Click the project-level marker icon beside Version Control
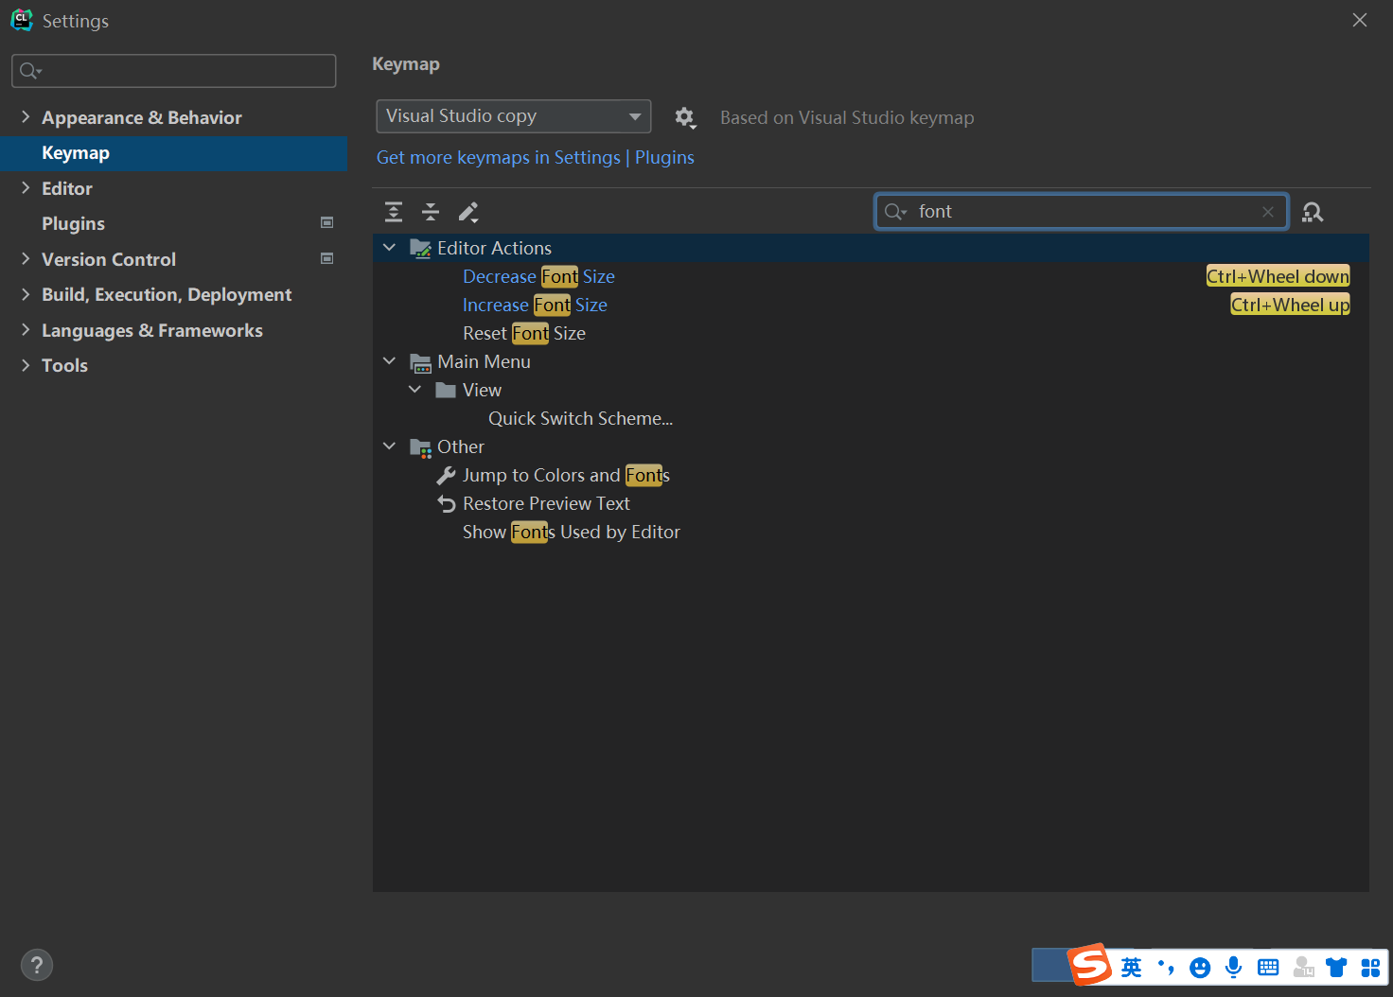 [x=327, y=258]
